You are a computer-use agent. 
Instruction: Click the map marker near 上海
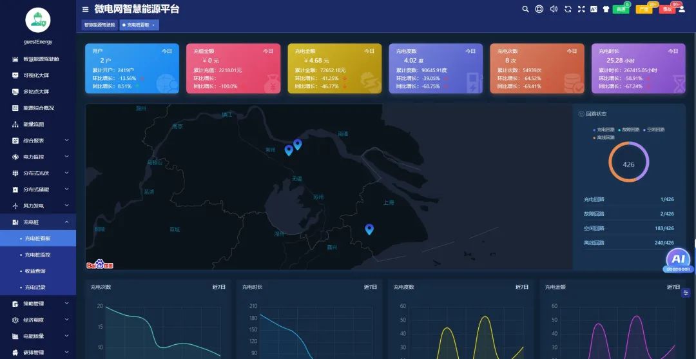[369, 229]
